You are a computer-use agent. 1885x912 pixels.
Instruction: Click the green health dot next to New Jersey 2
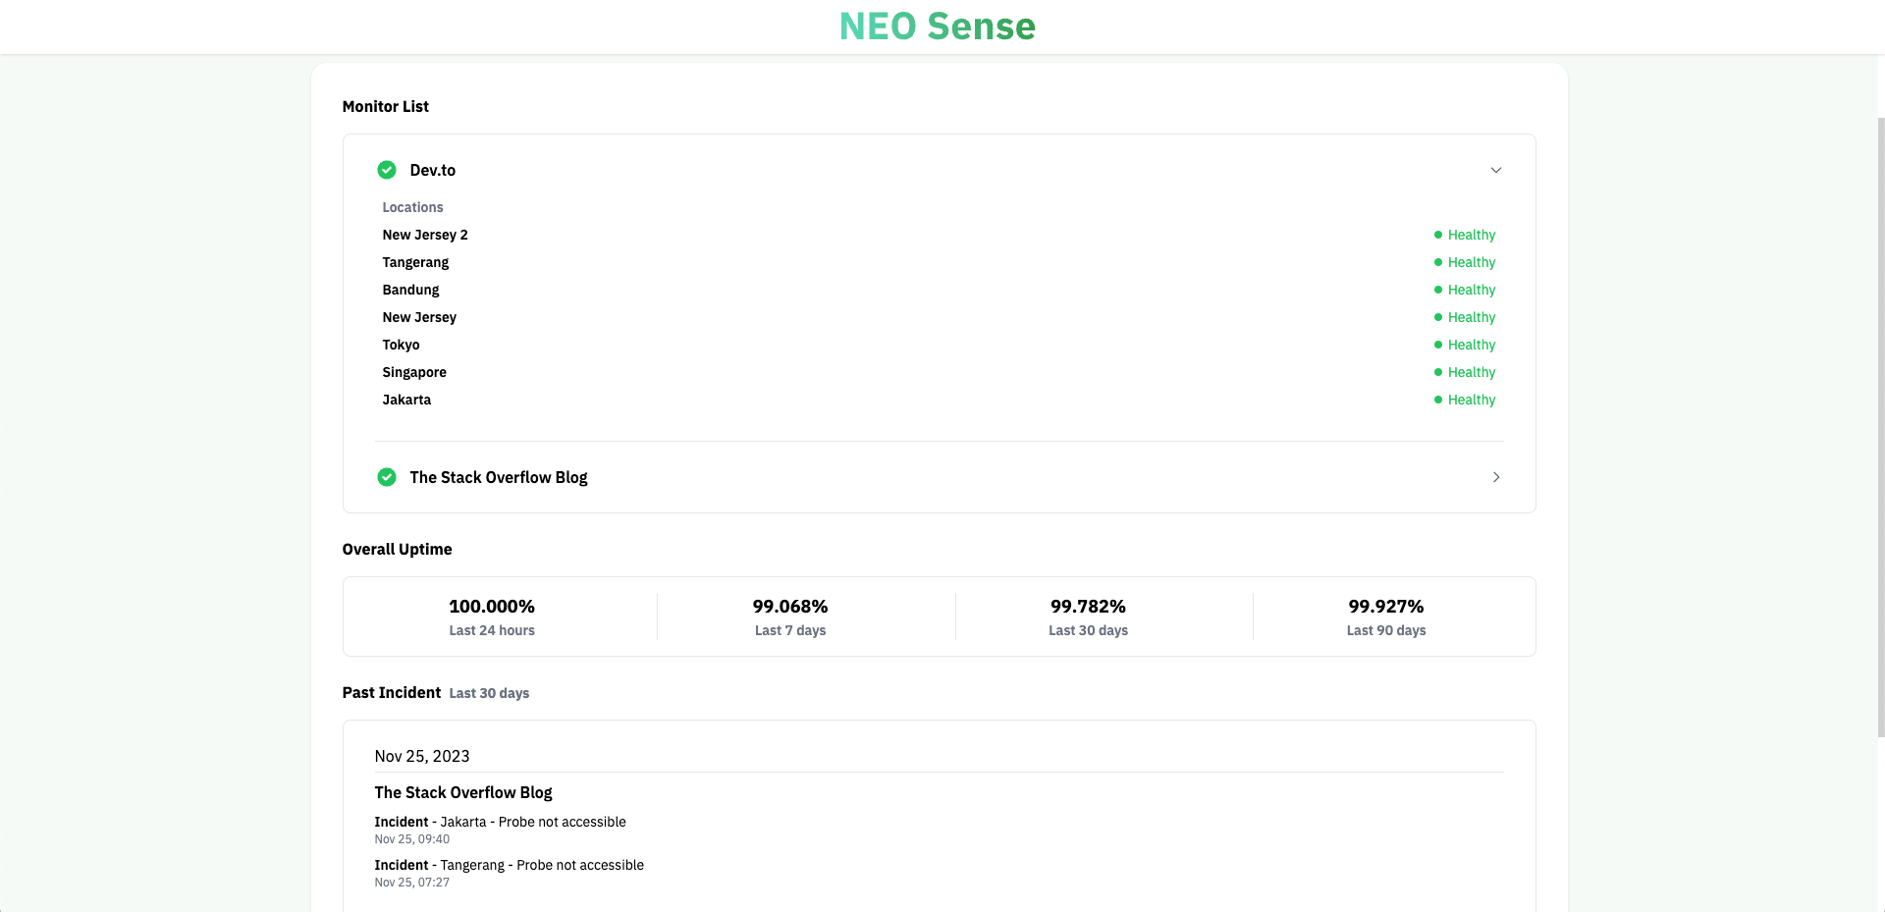pos(1438,235)
